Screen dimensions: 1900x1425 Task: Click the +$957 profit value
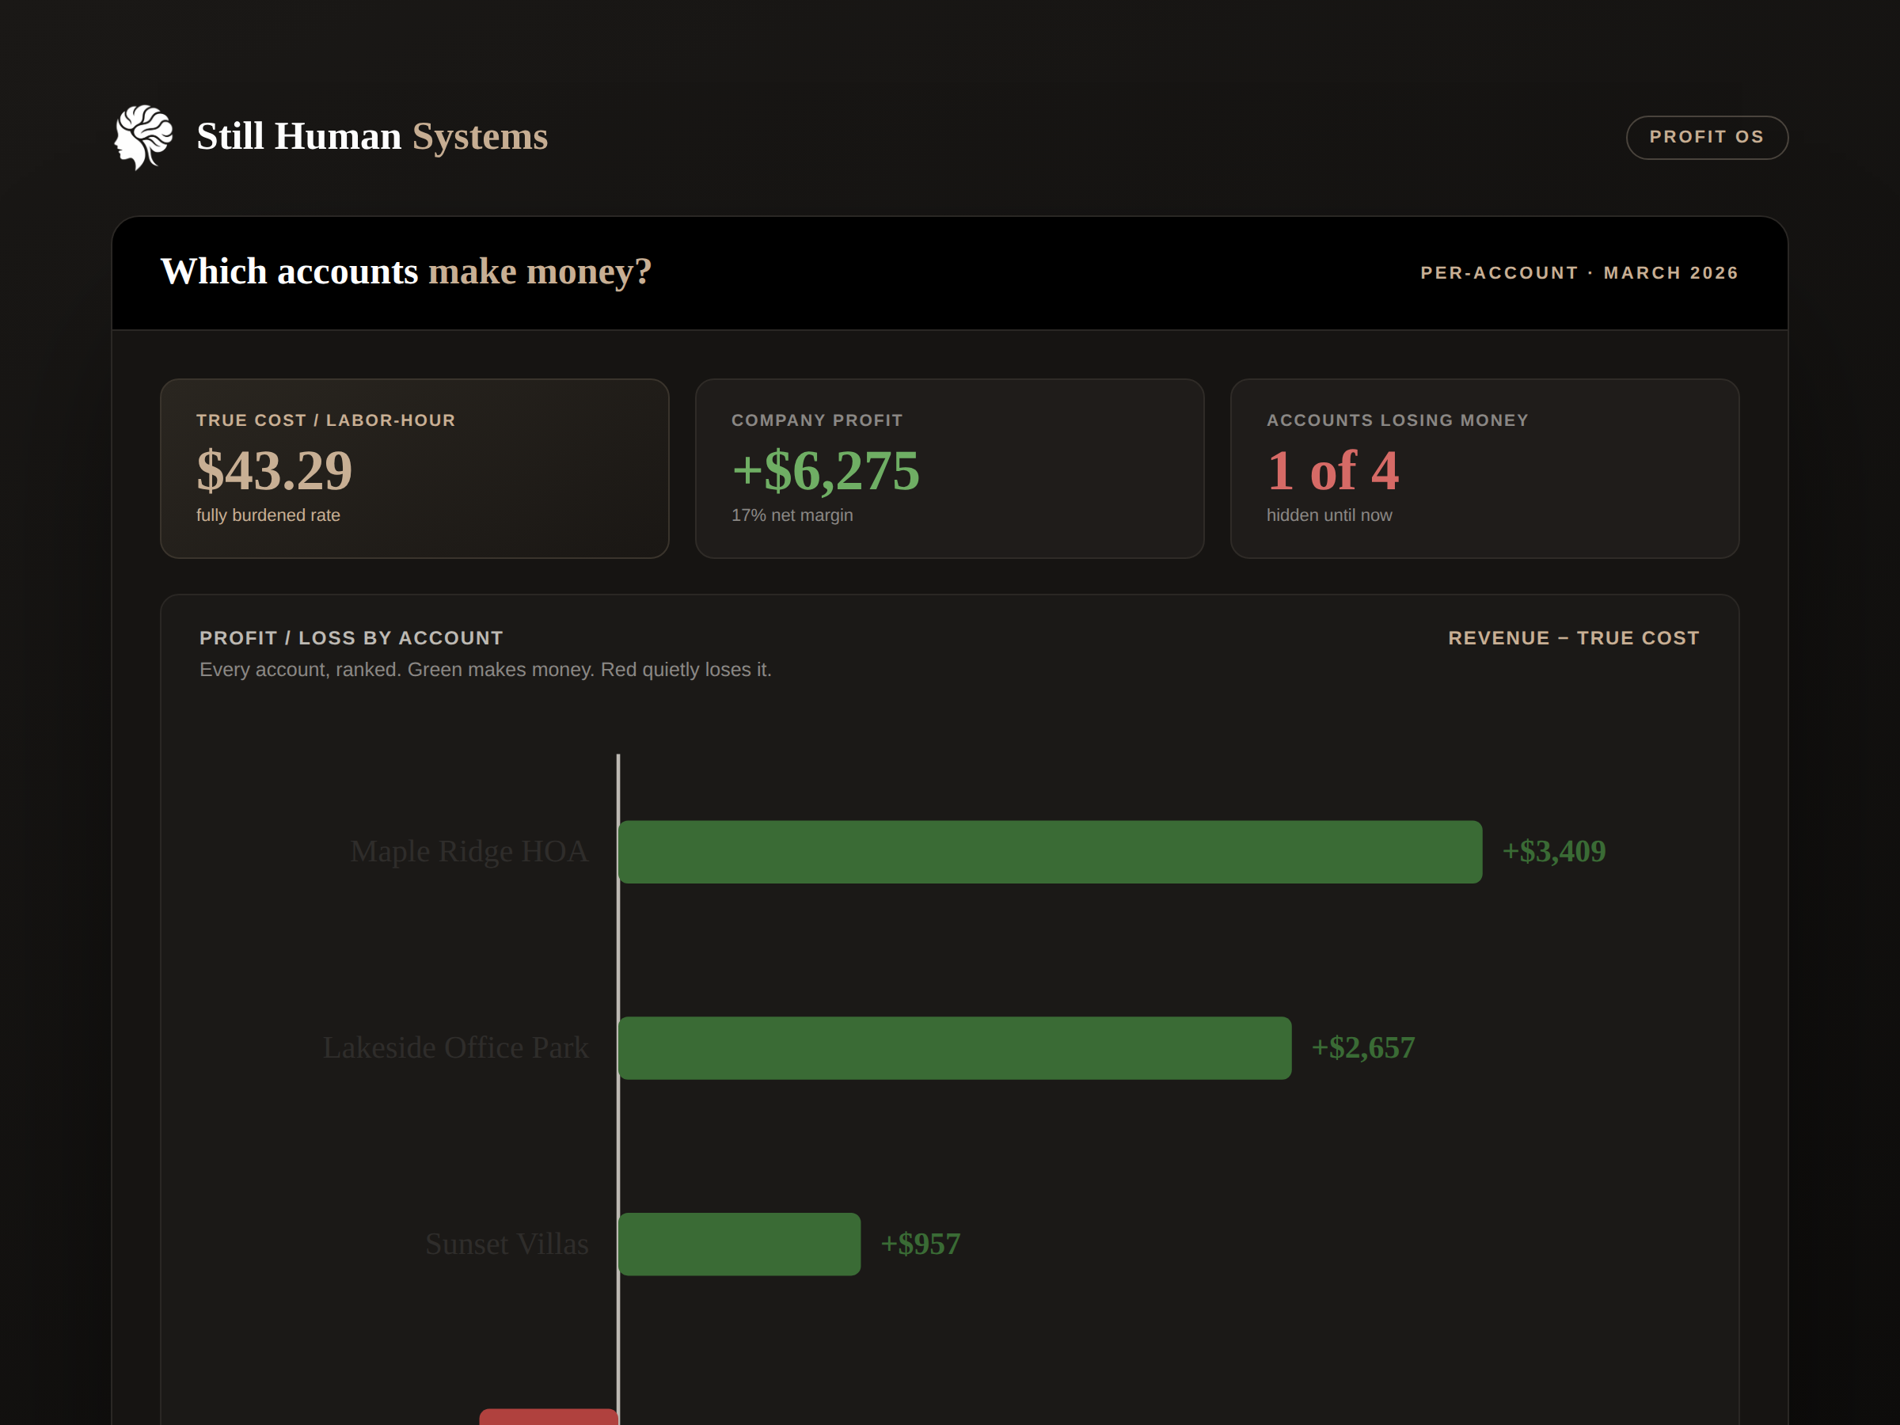coord(921,1244)
